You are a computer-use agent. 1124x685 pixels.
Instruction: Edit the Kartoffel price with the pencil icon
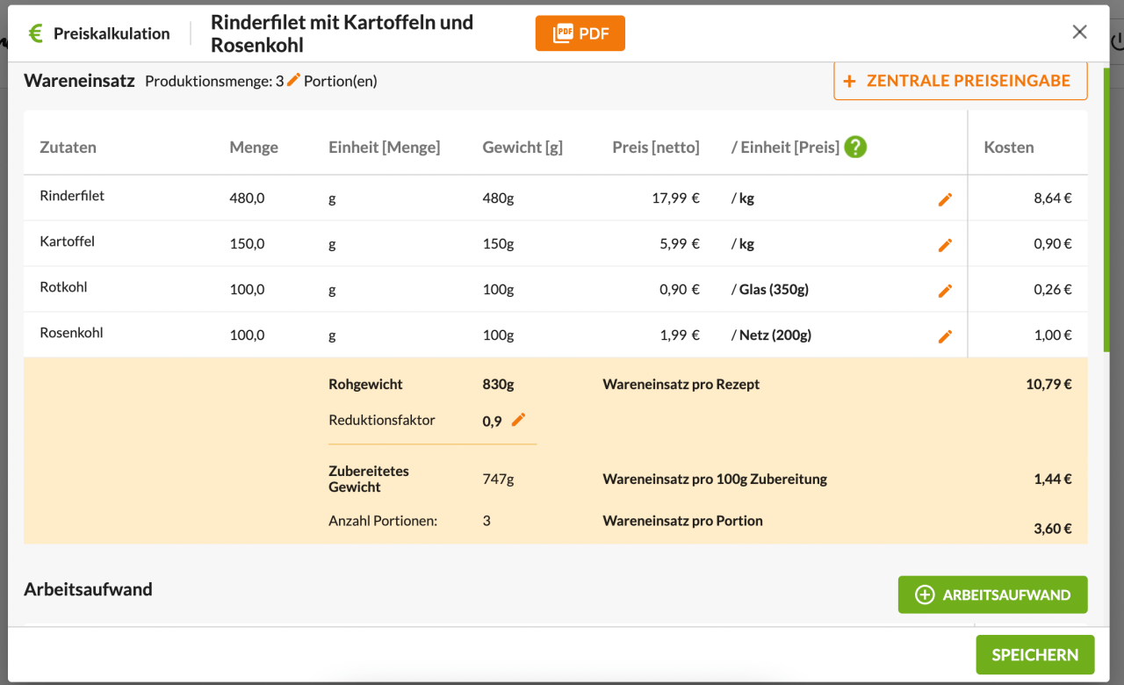[945, 245]
